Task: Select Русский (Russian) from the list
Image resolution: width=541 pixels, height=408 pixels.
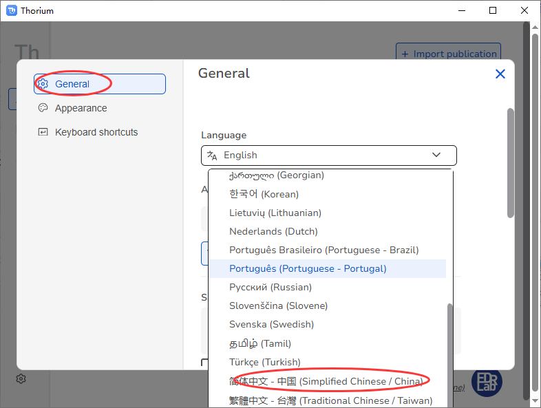Action: (270, 287)
